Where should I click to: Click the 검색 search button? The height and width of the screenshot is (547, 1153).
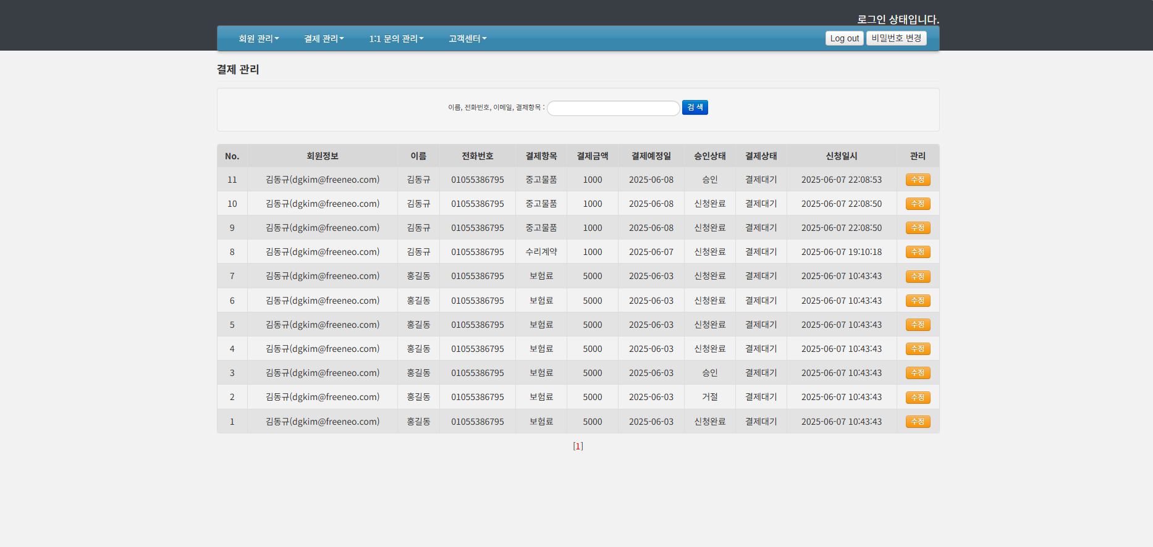695,107
